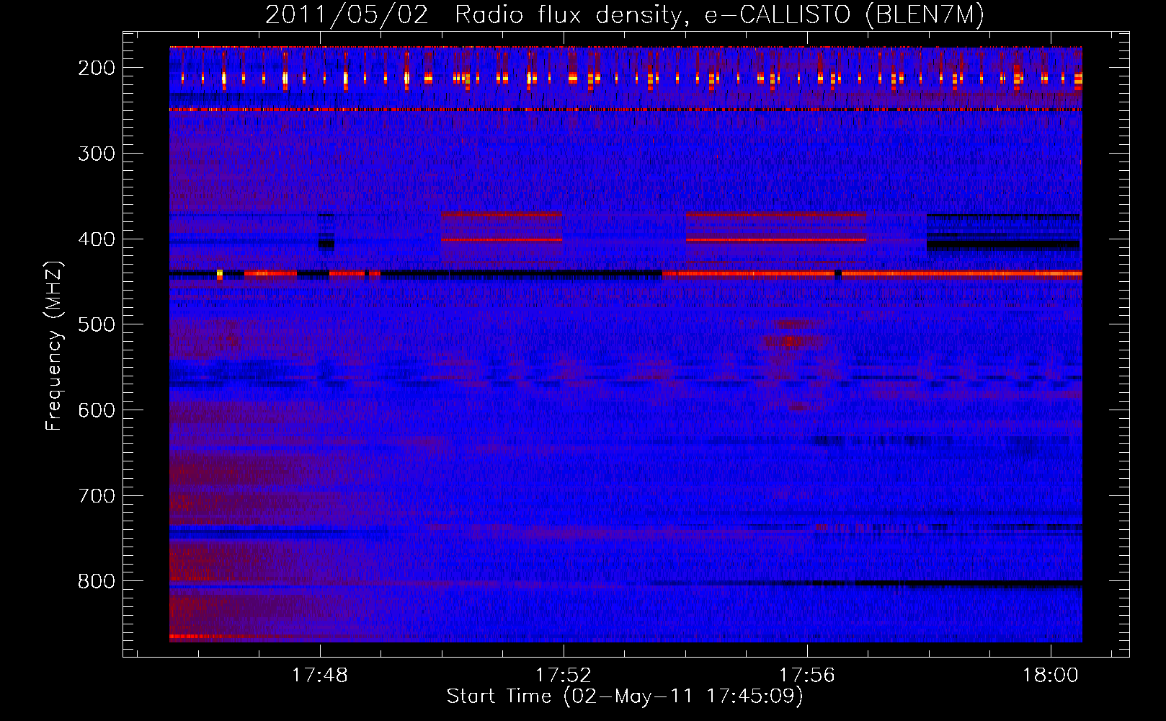Image resolution: width=1166 pixels, height=721 pixels.
Task: Click the 17:48 time tick label
Action: pos(320,675)
